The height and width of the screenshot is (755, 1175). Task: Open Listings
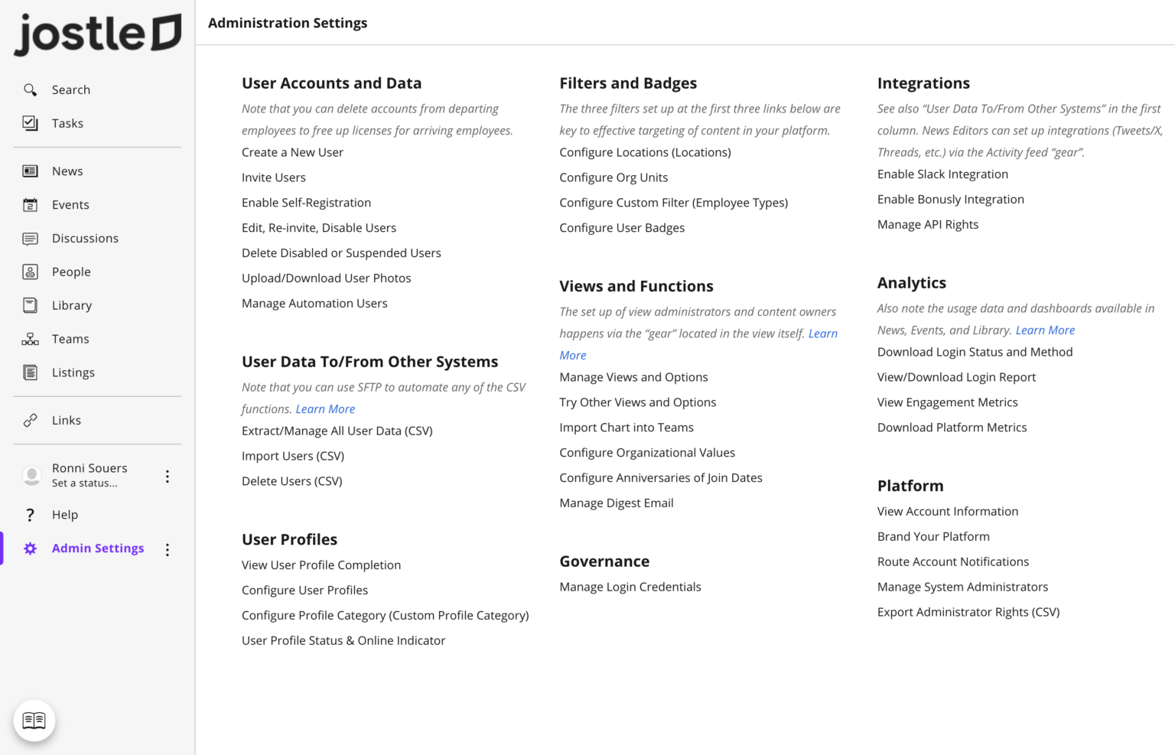pos(31,372)
